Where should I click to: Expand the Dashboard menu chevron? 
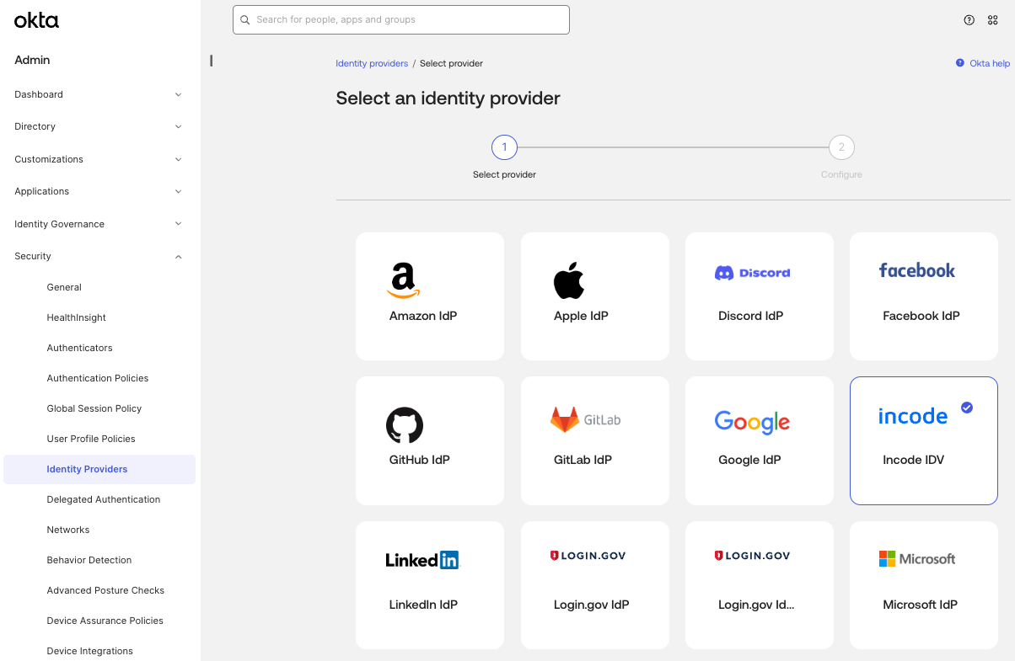point(178,94)
